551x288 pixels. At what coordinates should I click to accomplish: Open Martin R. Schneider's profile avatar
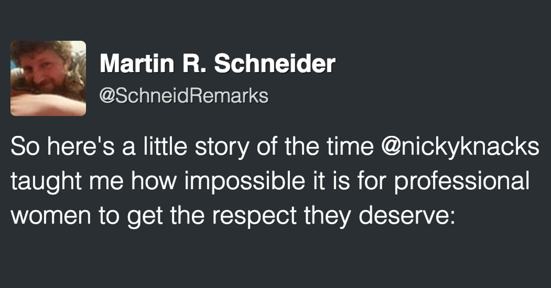48,78
